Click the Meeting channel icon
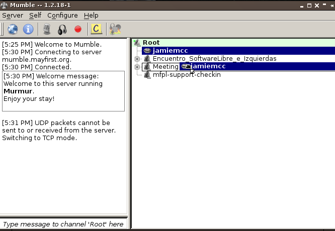This screenshot has height=231, width=335. 147,67
